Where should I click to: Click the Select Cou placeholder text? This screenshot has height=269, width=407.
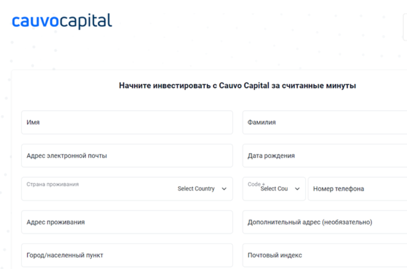274,189
